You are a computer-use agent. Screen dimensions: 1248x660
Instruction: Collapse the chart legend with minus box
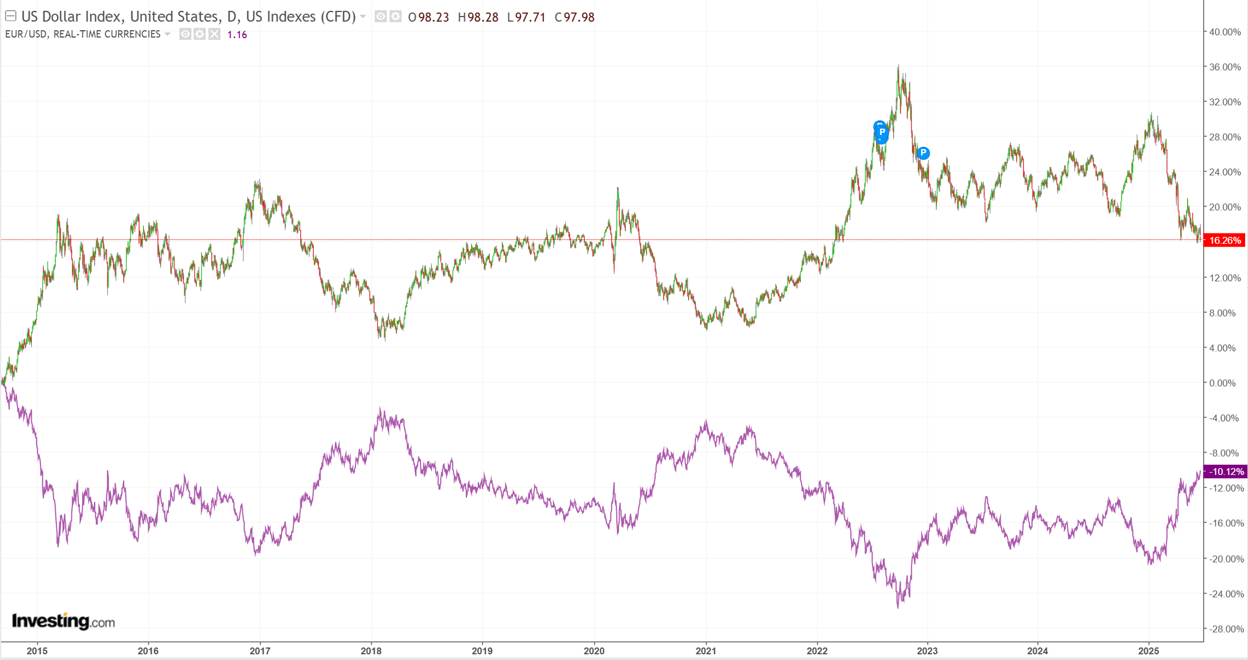click(11, 17)
